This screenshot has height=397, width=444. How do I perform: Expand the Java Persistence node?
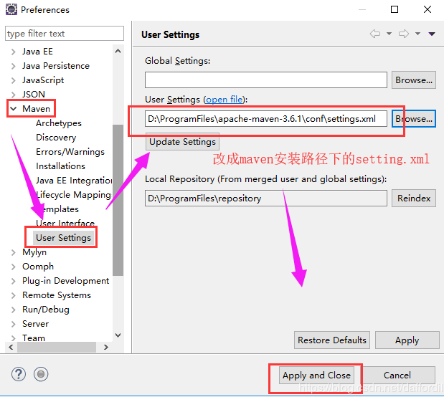point(14,66)
